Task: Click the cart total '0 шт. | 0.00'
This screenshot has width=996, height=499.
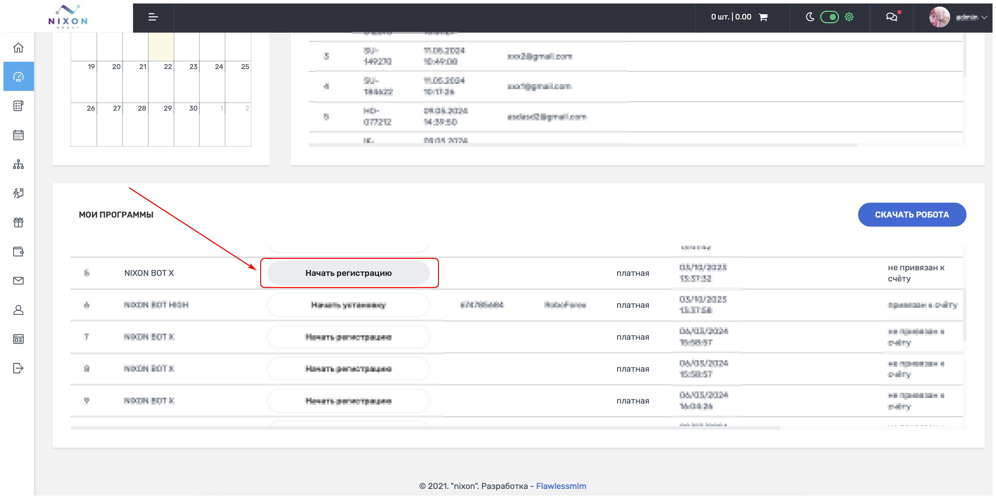Action: [x=731, y=17]
